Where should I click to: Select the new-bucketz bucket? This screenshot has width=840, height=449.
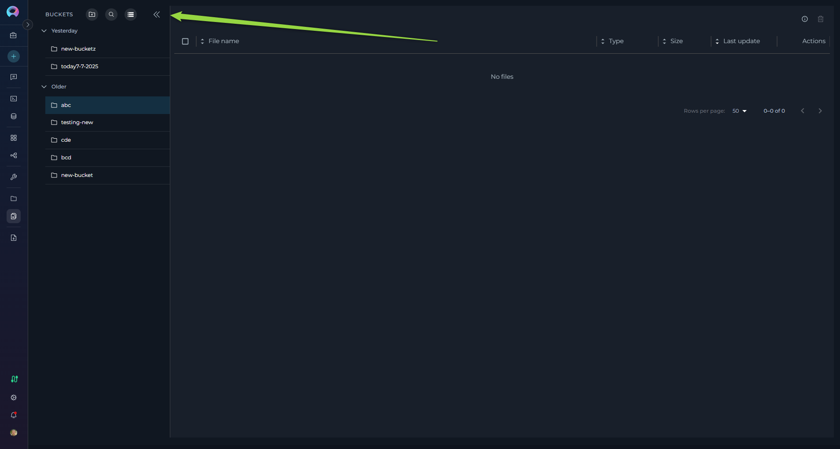[107, 49]
